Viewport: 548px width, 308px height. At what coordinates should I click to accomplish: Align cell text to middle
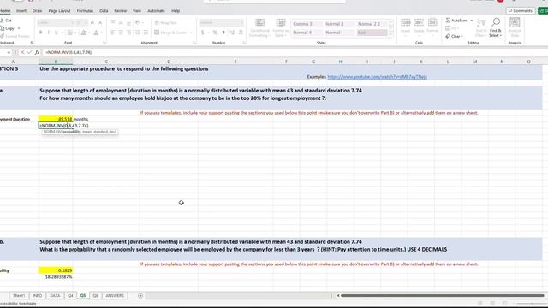click(x=121, y=23)
